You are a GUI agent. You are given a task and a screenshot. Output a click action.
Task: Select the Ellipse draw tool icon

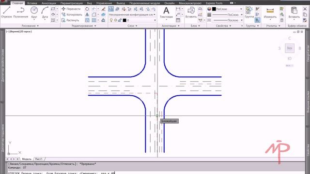pos(53,14)
